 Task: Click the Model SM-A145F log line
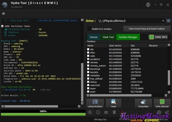point(14,49)
